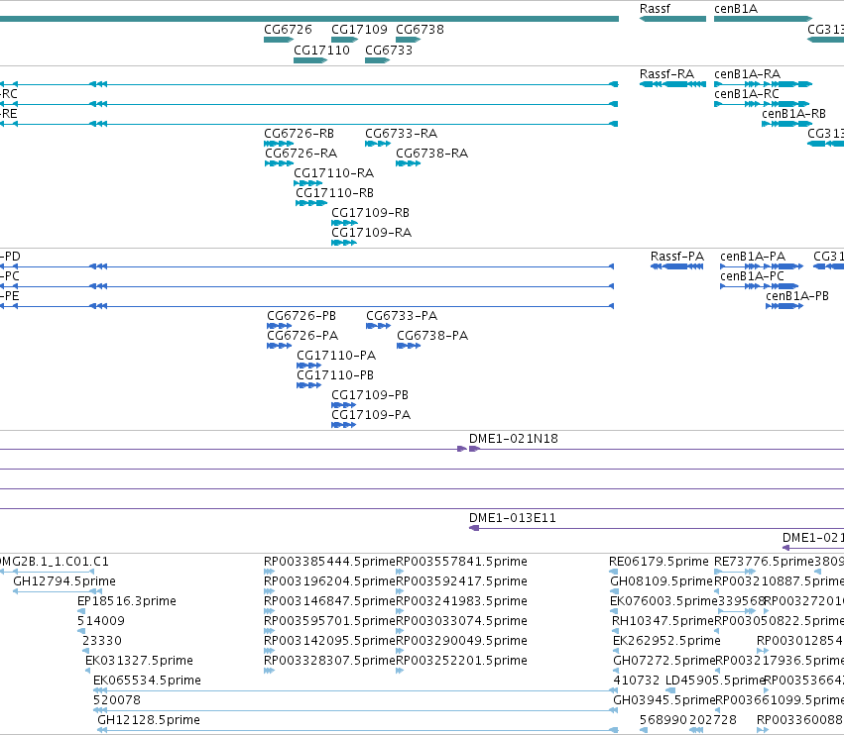Open the cenB1A-RA transcript
The height and width of the screenshot is (735, 844).
[764, 84]
